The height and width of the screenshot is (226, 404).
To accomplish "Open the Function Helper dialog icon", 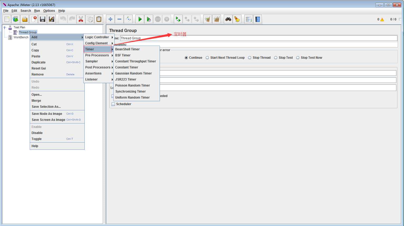I will pos(249,19).
